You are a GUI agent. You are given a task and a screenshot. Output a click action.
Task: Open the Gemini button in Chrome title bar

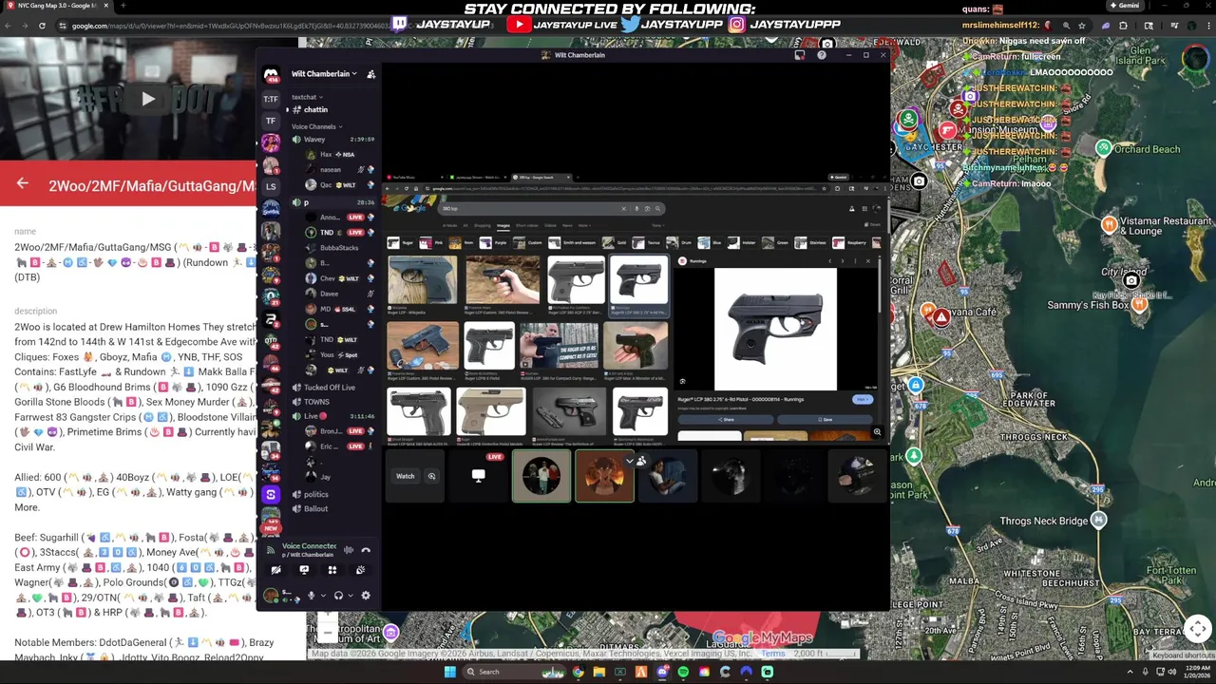1125,6
